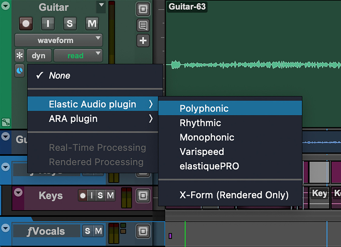
Task: Click the Keys track name
Action: click(51, 196)
